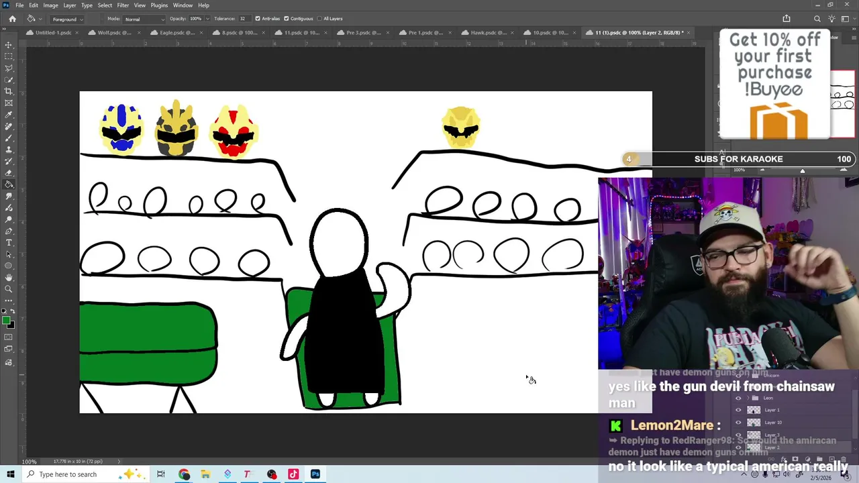
Task: Hide Layer 1 visibility eye
Action: (739, 410)
